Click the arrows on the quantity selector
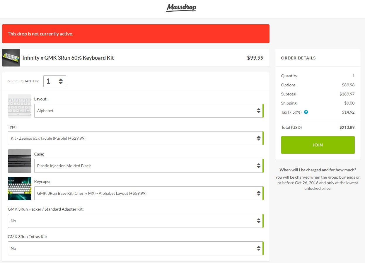365x263 pixels. [x=61, y=81]
